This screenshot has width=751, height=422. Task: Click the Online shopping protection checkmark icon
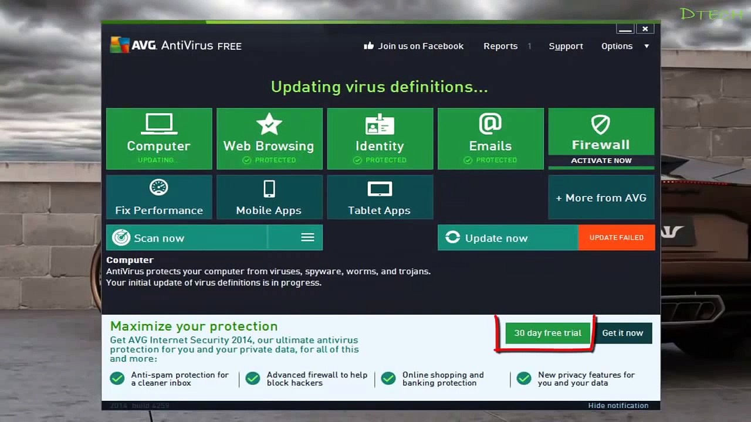[388, 379]
